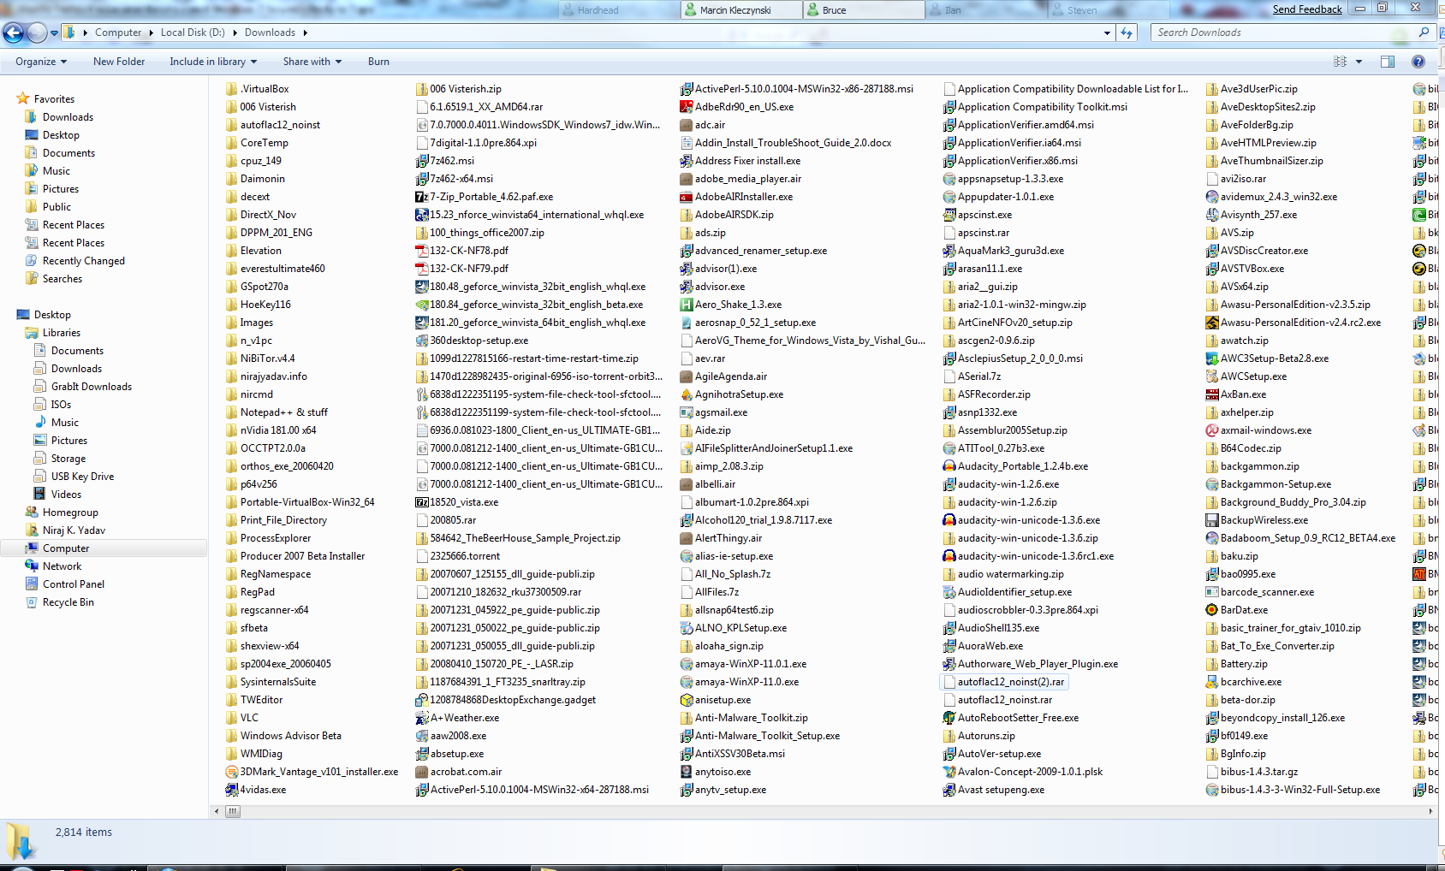Switch to Marcin Kleczynski window tab

point(741,10)
